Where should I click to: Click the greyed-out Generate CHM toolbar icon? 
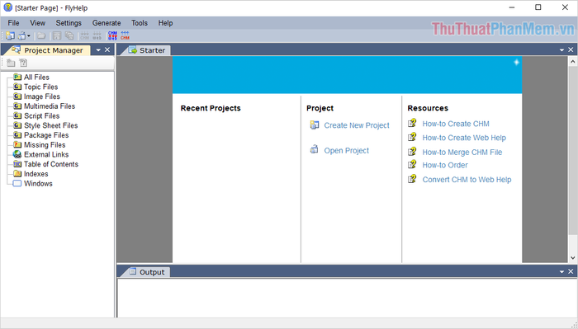(85, 35)
